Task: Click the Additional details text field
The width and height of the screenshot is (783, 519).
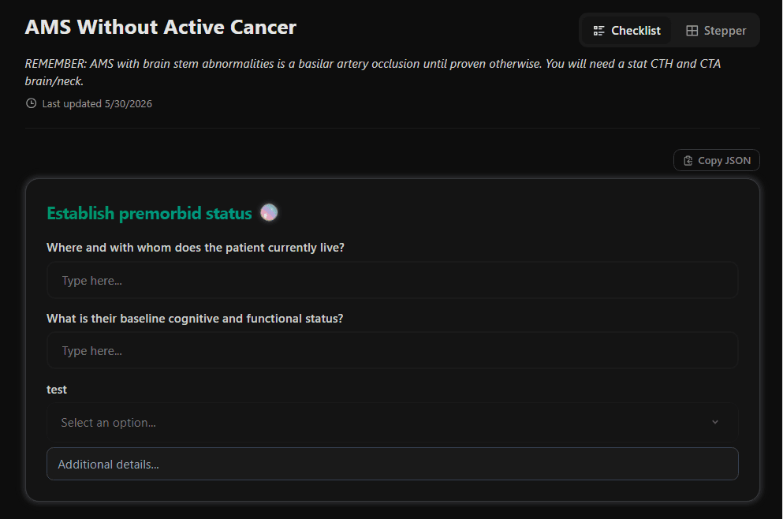Action: (392, 464)
